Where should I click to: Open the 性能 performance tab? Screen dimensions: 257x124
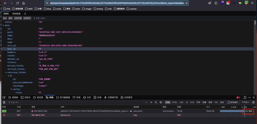point(77,97)
